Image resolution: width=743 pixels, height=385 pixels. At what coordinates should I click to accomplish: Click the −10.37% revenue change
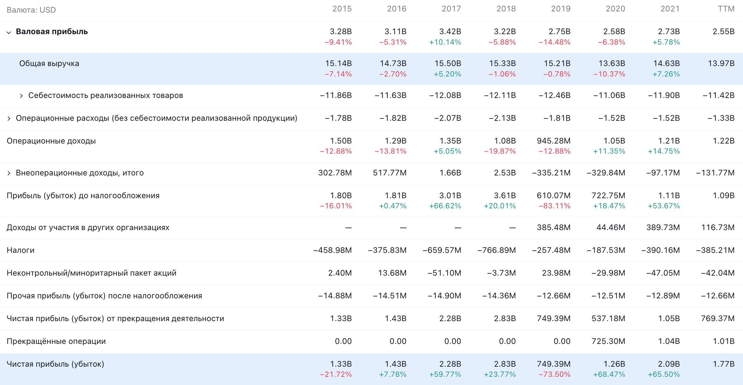(x=609, y=74)
